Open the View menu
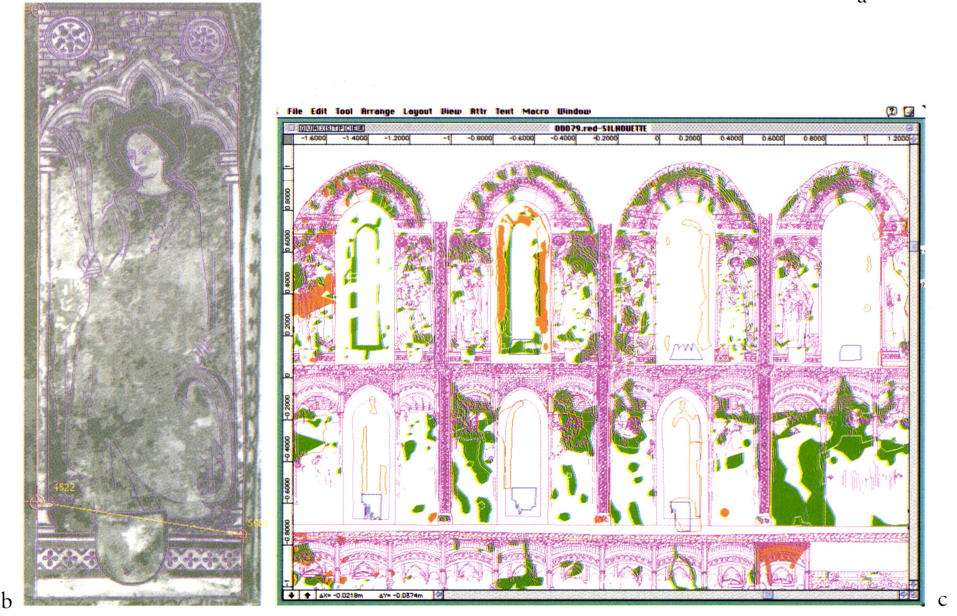The width and height of the screenshot is (957, 616). [x=451, y=111]
